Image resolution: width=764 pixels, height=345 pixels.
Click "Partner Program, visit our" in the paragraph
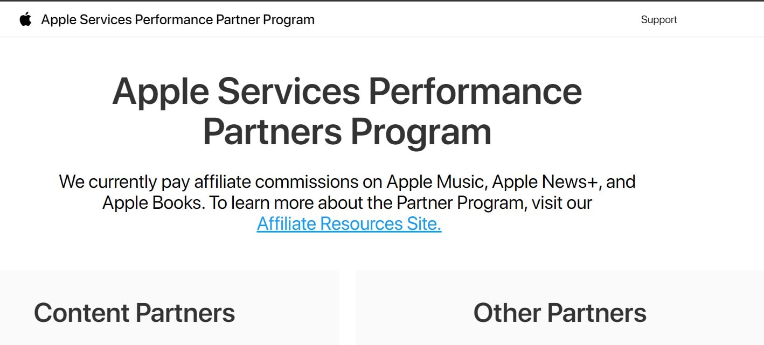[x=494, y=203]
